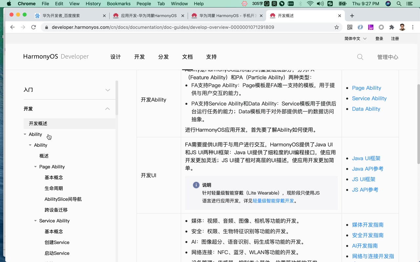Bookmark this page with the star icon
420x262 pixels.
click(x=337, y=27)
